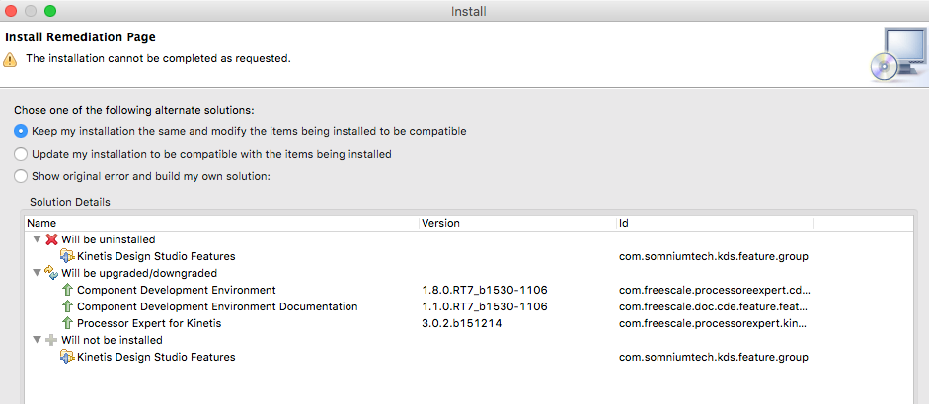This screenshot has height=404, width=929.
Task: Click upgrade/downgrade arrows icon in tree
Action: [x=51, y=273]
